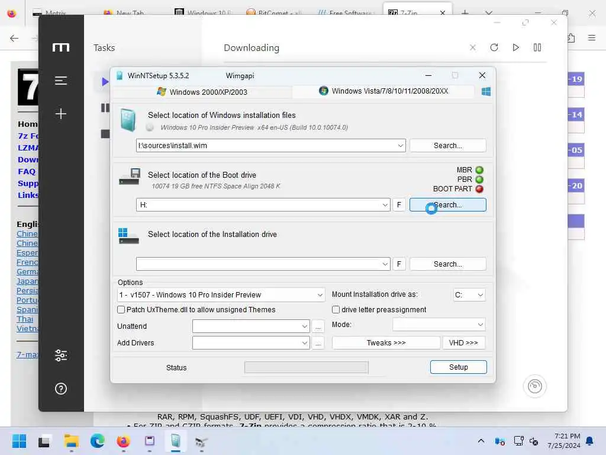Search for Windows installation files location
606x455 pixels.
click(447, 146)
